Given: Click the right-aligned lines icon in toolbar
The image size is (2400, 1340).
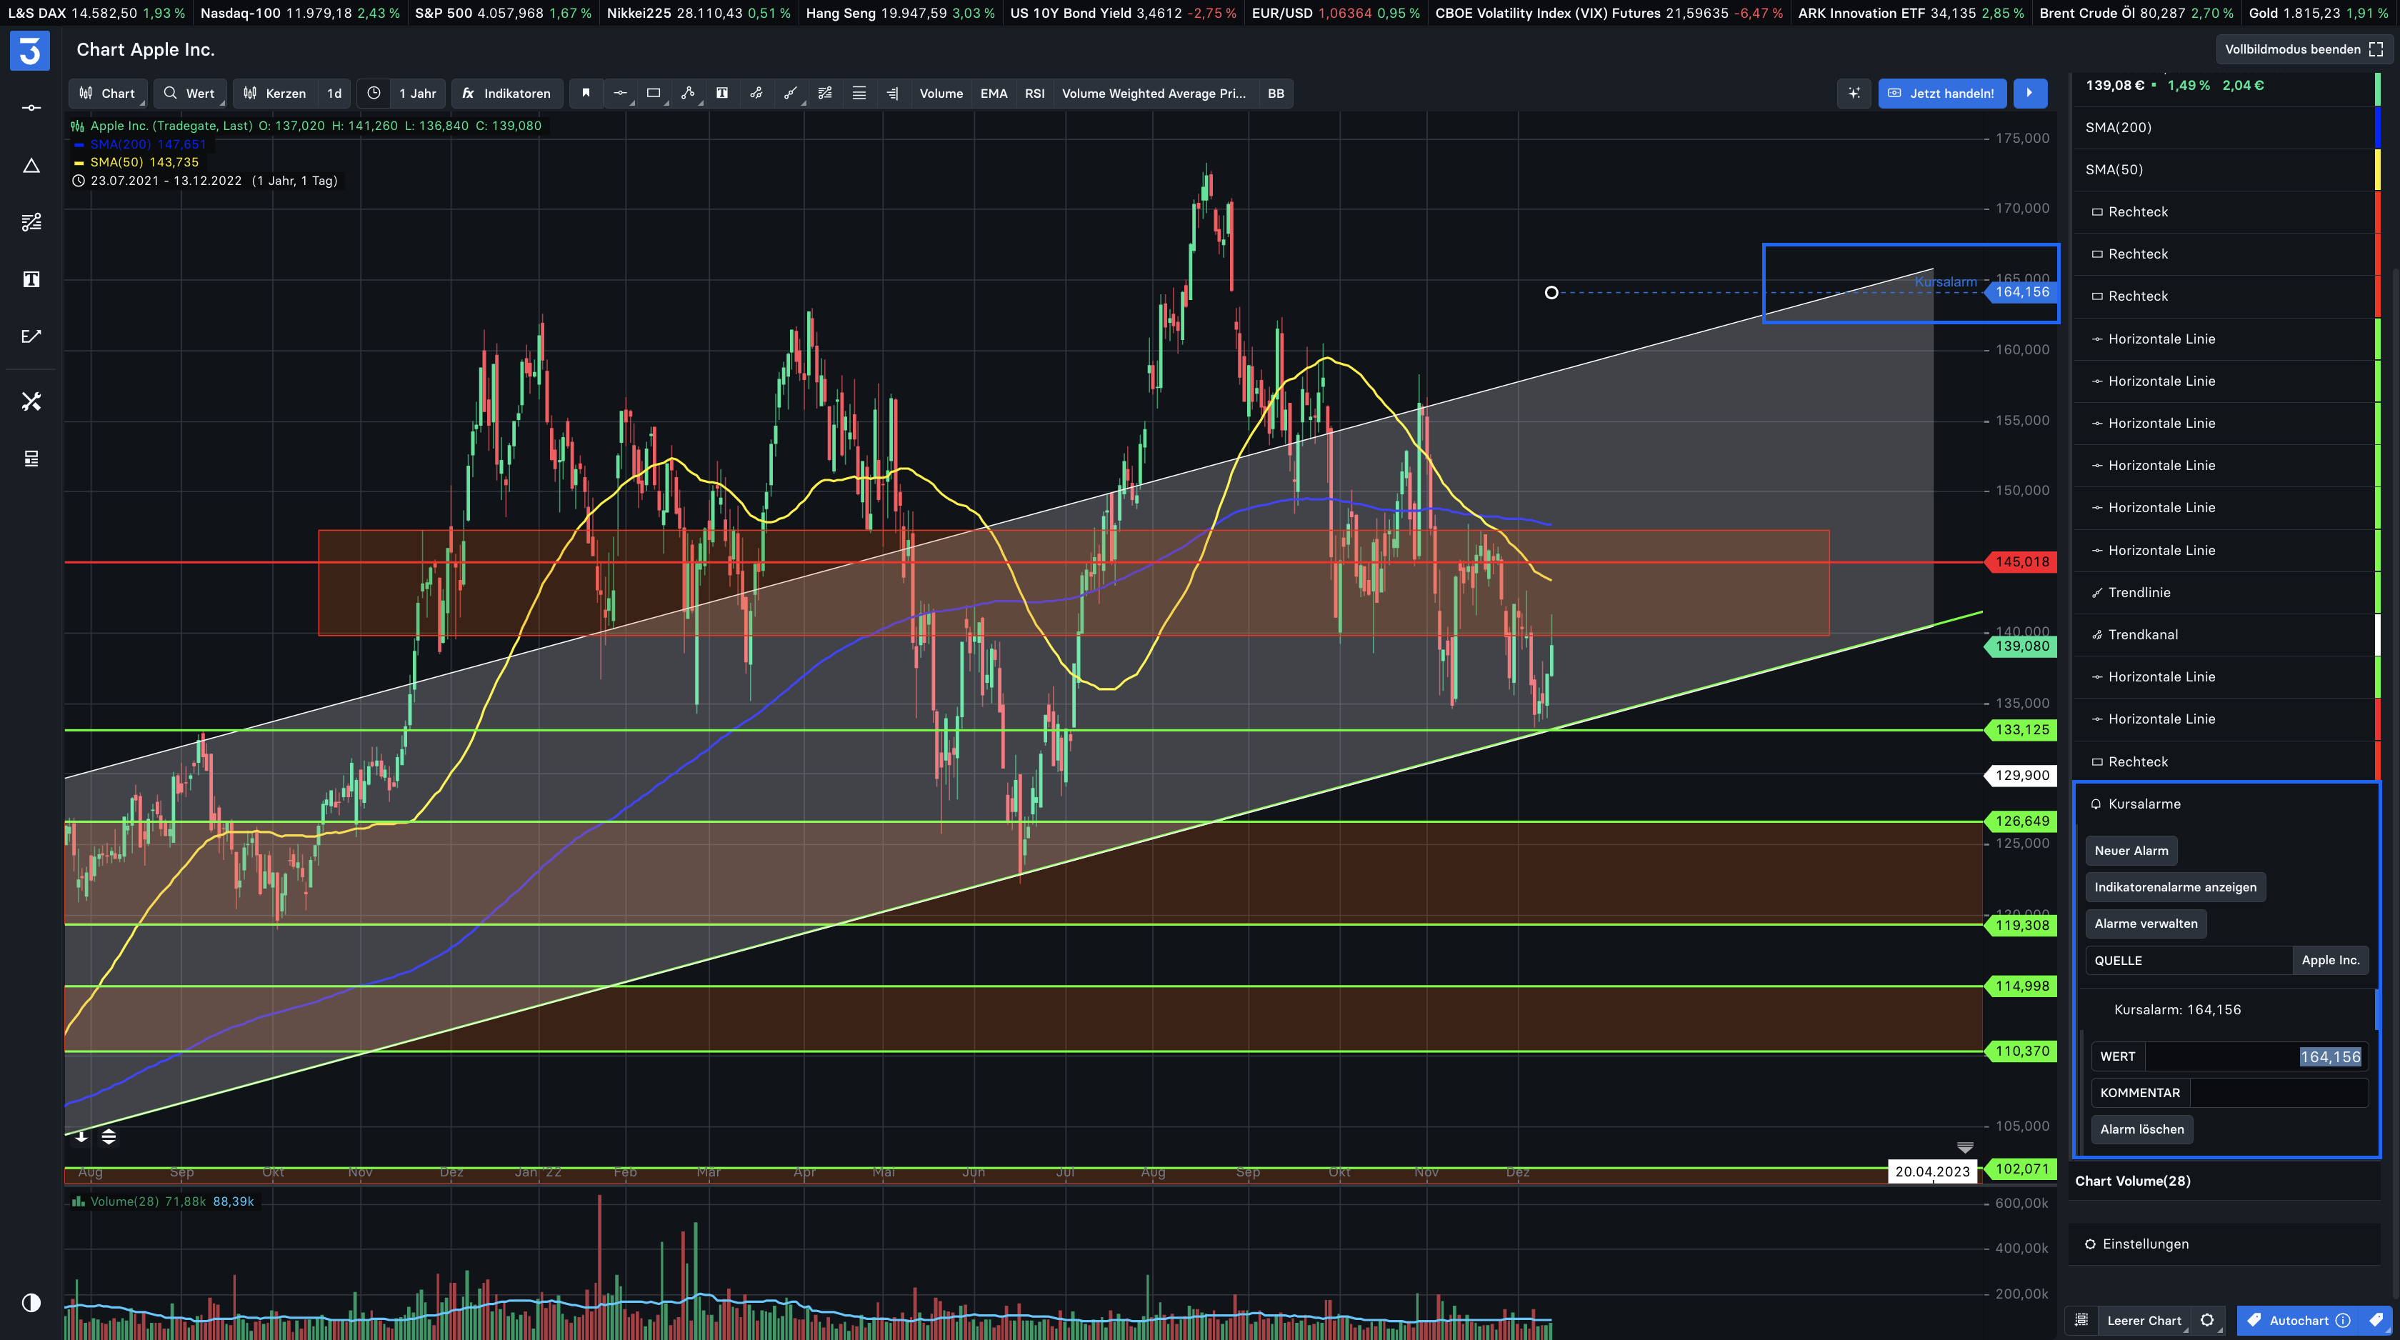Looking at the screenshot, I should pos(893,93).
